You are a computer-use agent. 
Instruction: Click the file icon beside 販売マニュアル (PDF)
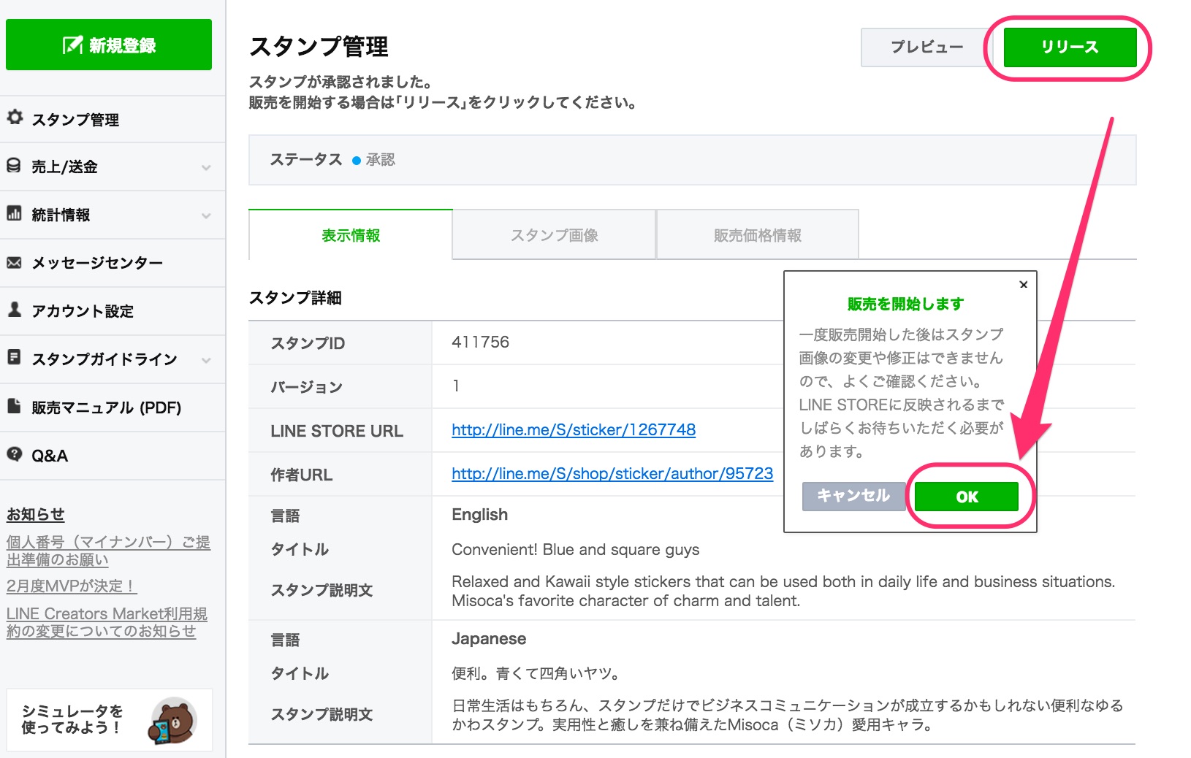tap(14, 406)
